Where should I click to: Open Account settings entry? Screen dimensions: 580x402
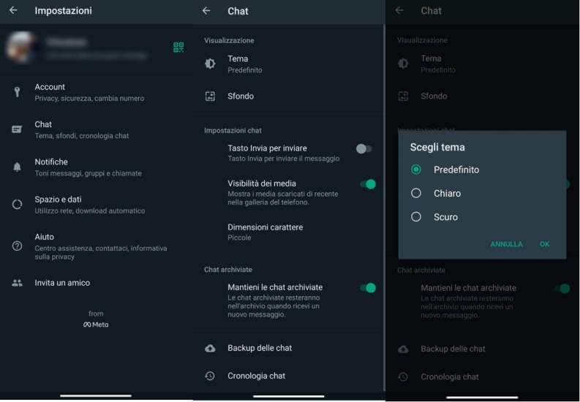pos(96,92)
